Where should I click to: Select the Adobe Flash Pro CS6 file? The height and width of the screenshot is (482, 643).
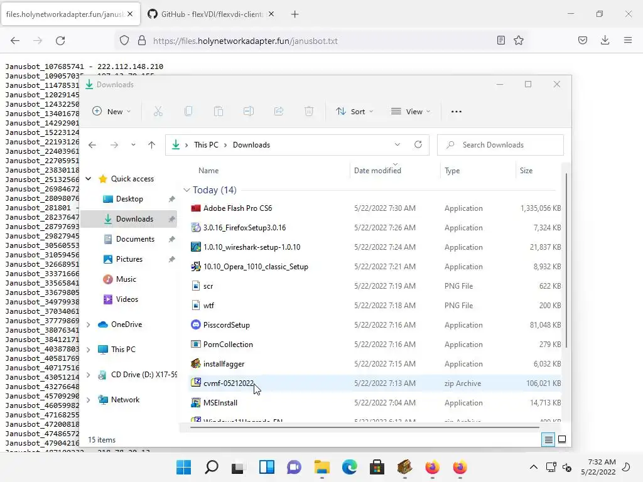click(x=376, y=208)
